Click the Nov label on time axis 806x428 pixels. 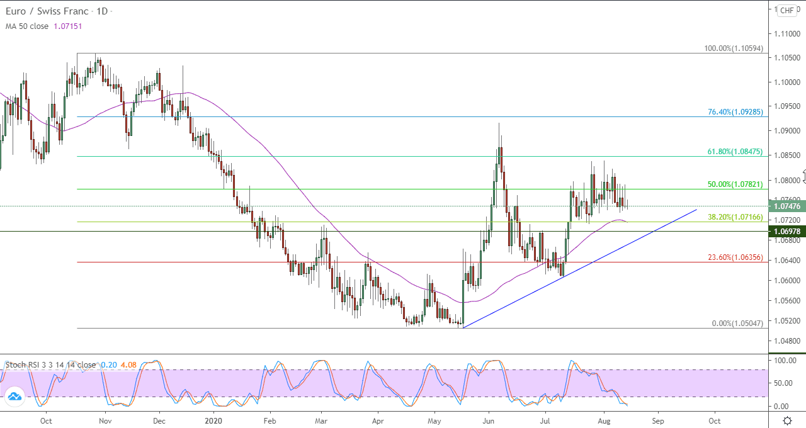[x=105, y=420]
